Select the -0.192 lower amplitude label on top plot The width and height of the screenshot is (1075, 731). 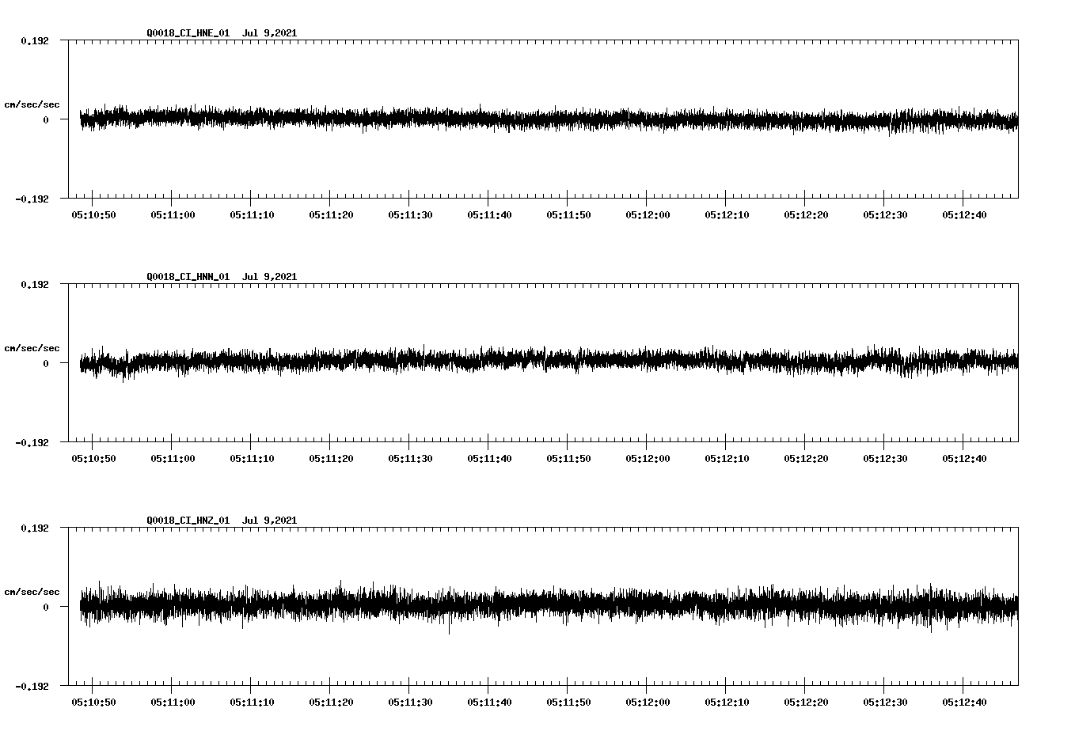coord(32,200)
